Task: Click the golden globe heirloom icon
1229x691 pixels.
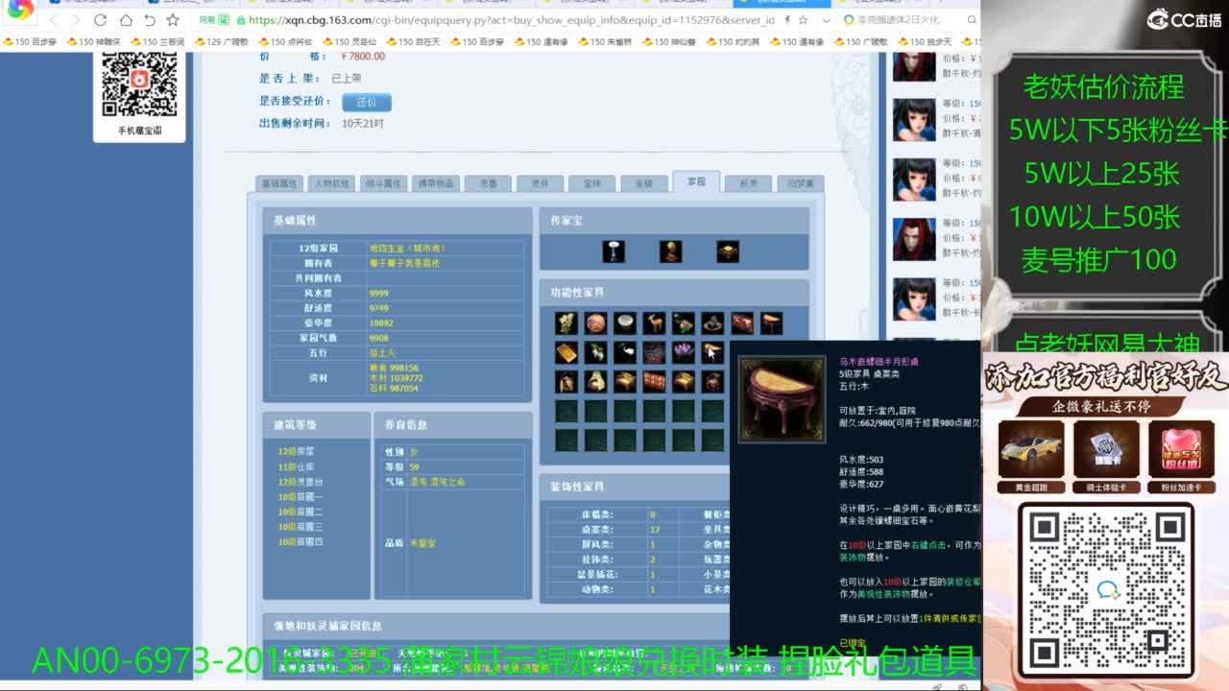Action: tap(670, 251)
